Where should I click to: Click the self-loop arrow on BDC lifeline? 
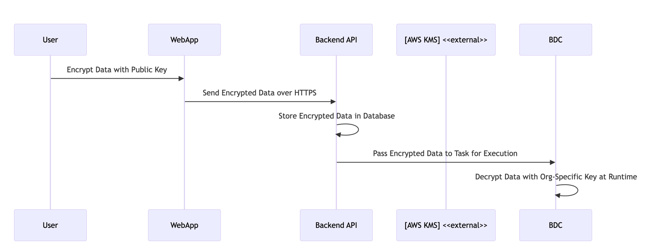(x=577, y=190)
